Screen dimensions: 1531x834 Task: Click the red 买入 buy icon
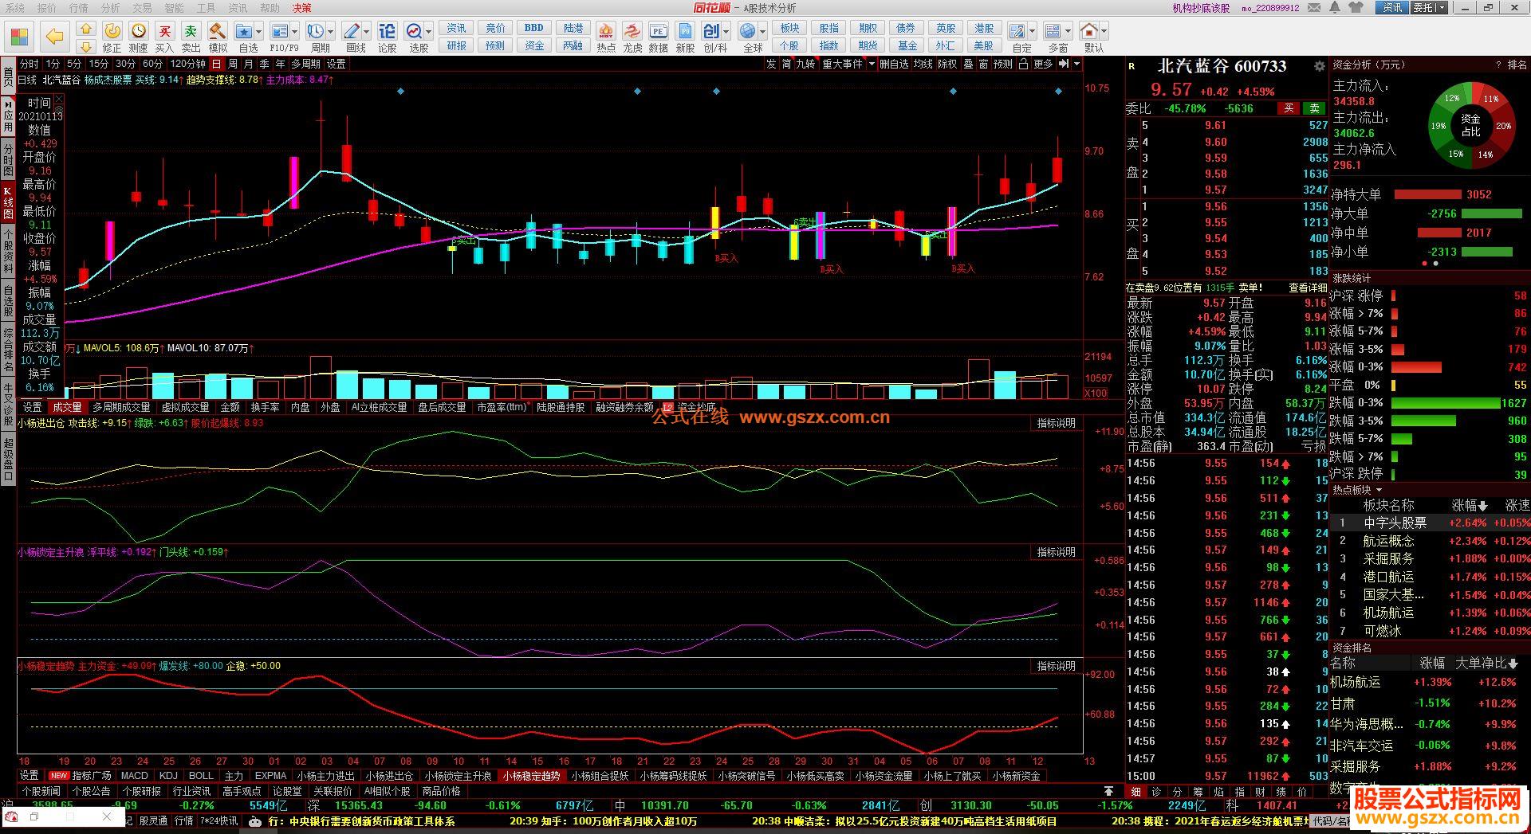(165, 31)
